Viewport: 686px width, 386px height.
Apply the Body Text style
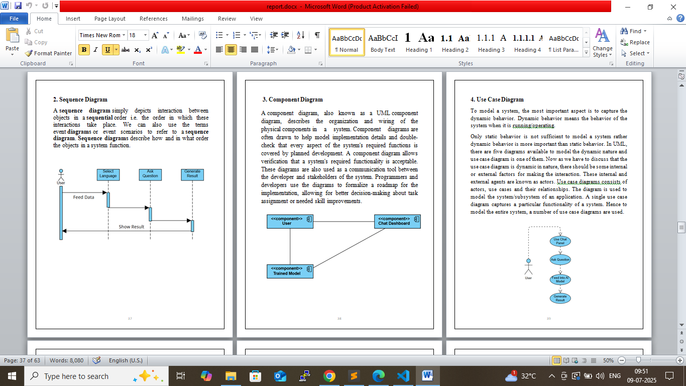point(383,43)
